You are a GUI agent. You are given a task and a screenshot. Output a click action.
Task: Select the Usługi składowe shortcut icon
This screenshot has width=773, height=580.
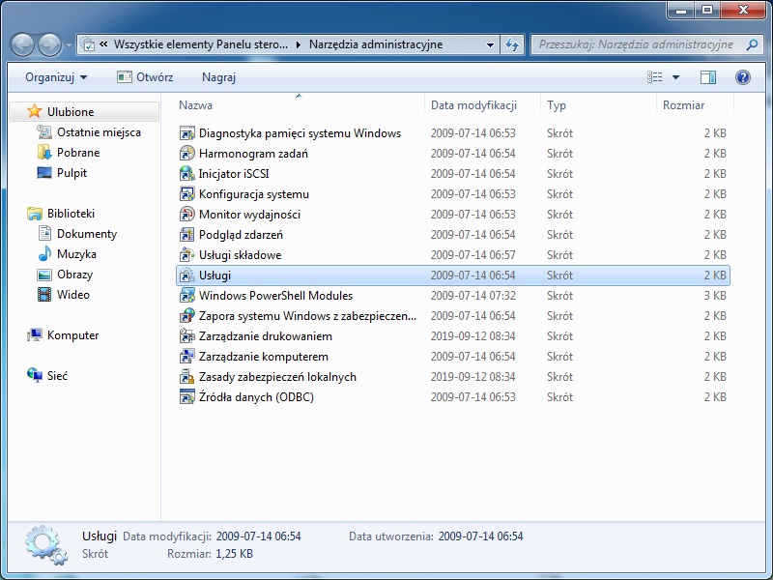[186, 255]
